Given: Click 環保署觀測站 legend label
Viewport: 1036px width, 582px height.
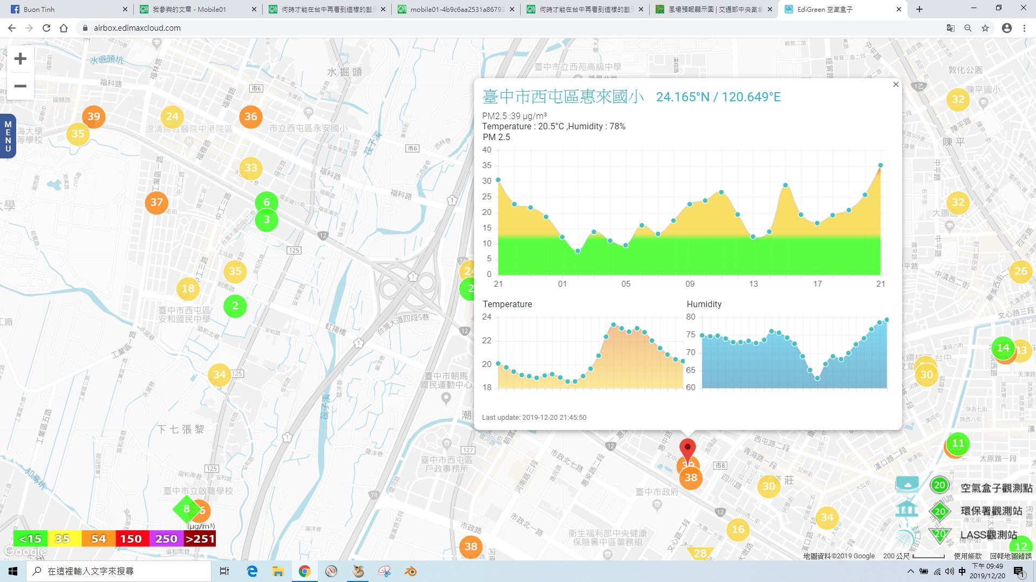Looking at the screenshot, I should [x=991, y=511].
